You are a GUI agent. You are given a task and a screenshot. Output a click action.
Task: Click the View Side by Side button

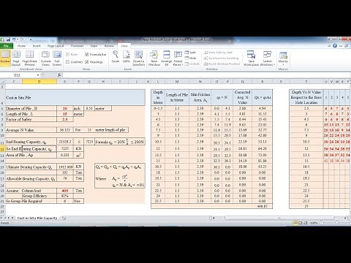pos(218,53)
